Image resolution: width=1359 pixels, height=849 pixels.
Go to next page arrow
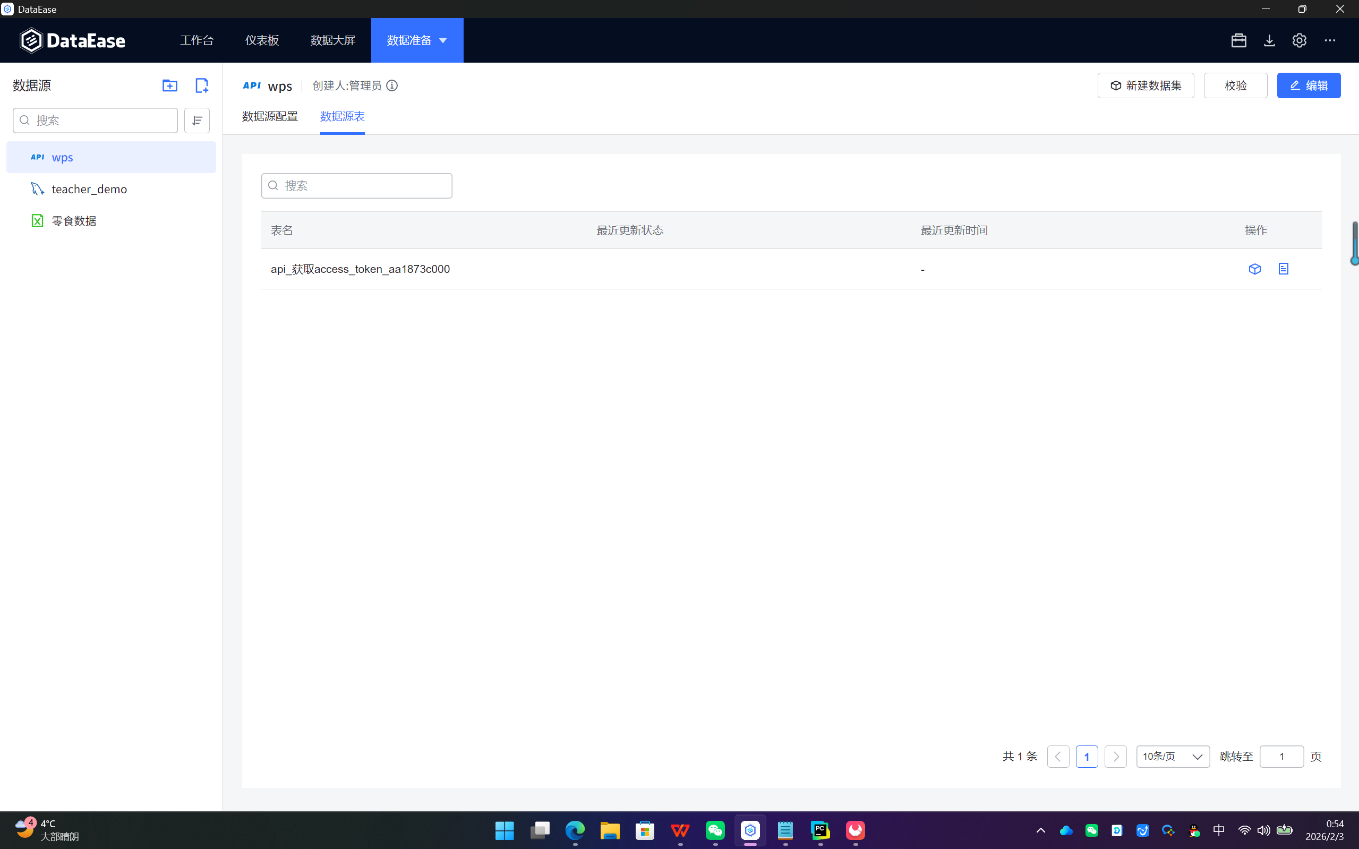click(1115, 757)
